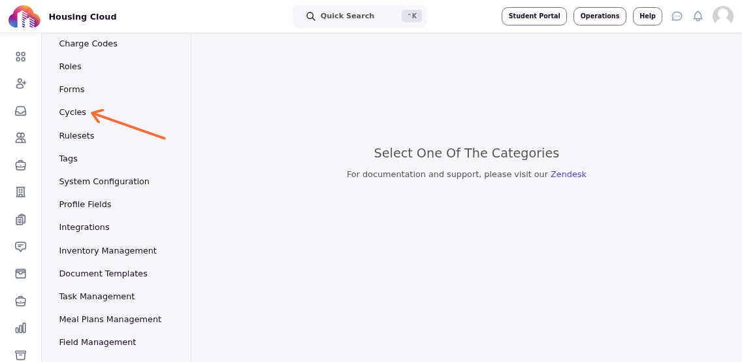Open the user avatar profile menu
The image size is (742, 362).
[x=723, y=16]
